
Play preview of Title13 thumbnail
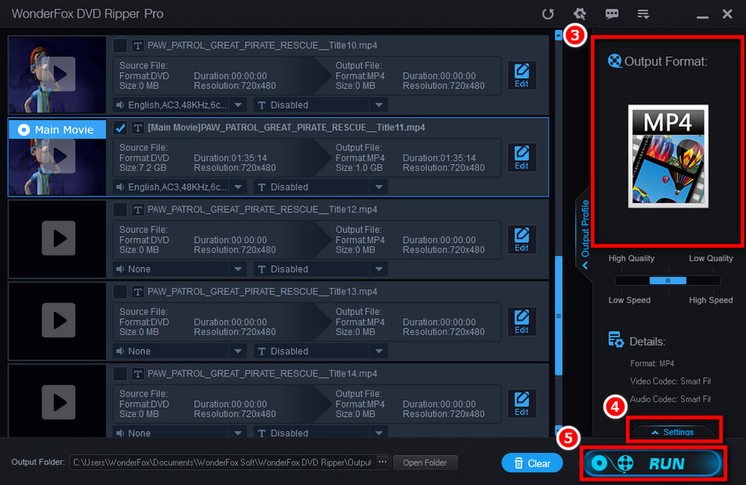59,320
